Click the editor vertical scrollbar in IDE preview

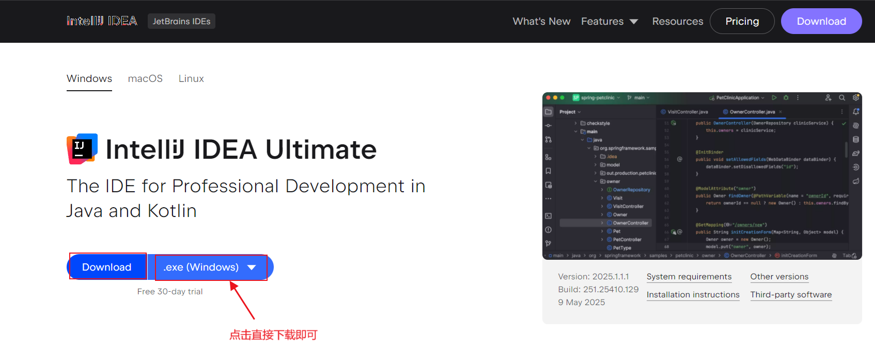(846, 149)
